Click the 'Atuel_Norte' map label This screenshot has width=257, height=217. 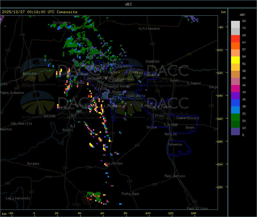(136, 96)
